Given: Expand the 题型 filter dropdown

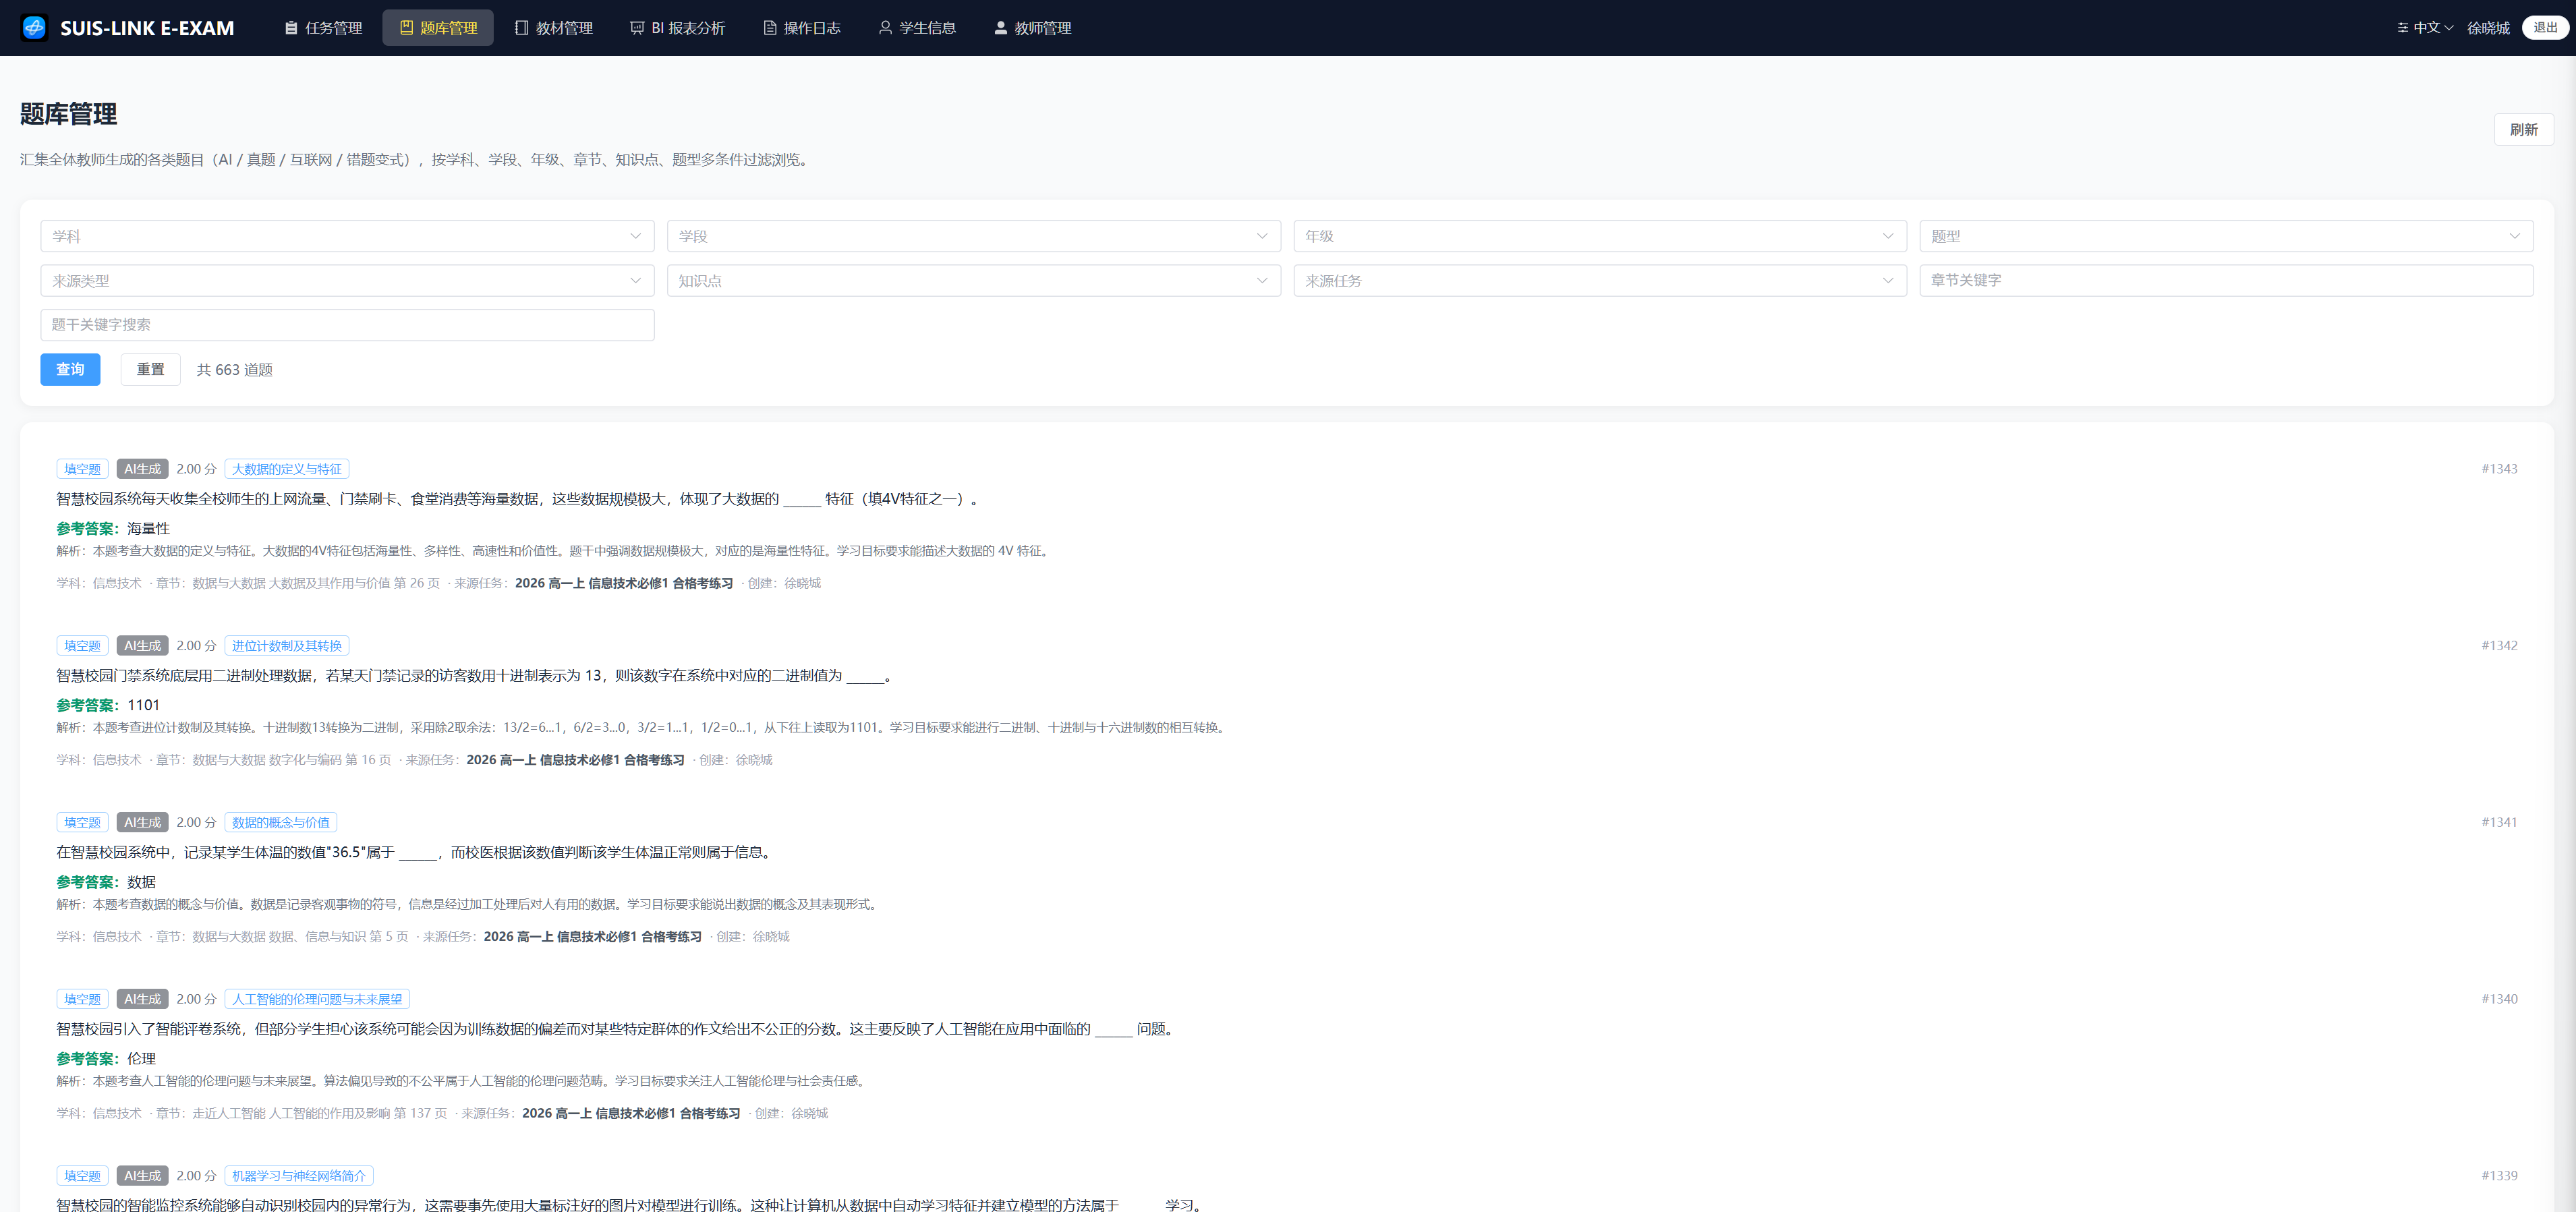Looking at the screenshot, I should click(x=2226, y=236).
